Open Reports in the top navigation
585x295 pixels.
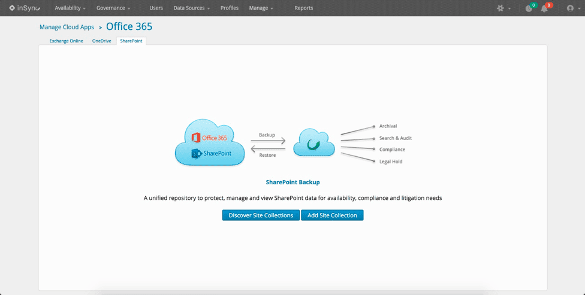pos(303,8)
